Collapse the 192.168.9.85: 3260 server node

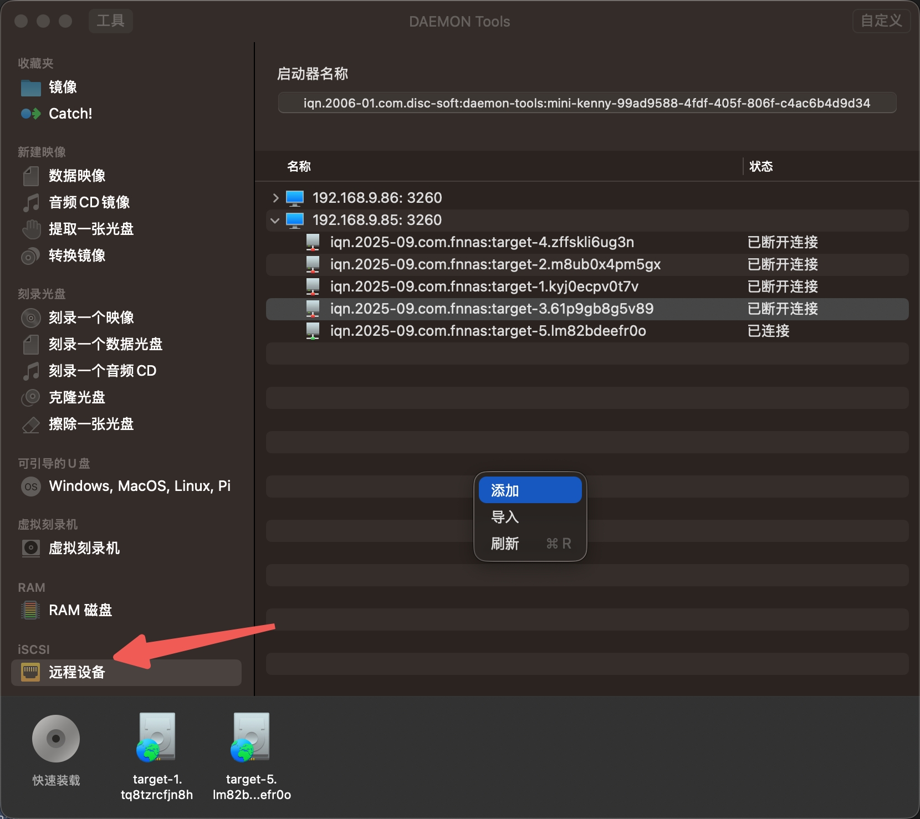[275, 220]
